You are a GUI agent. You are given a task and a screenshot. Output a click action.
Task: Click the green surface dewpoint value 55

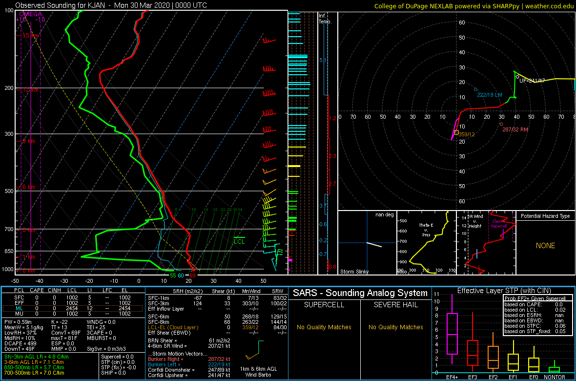coord(172,275)
